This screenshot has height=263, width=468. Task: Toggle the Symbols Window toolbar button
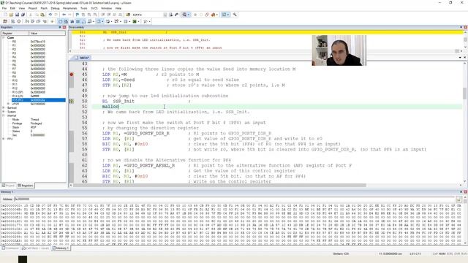(72, 21)
